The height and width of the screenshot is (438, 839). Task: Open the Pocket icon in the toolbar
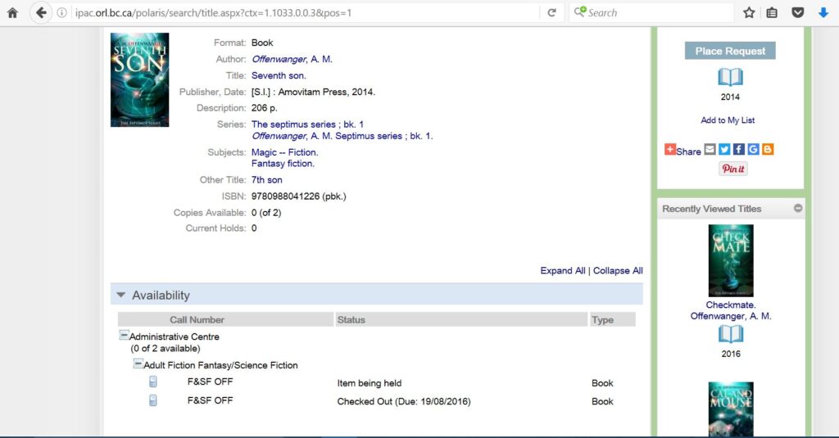coord(797,12)
